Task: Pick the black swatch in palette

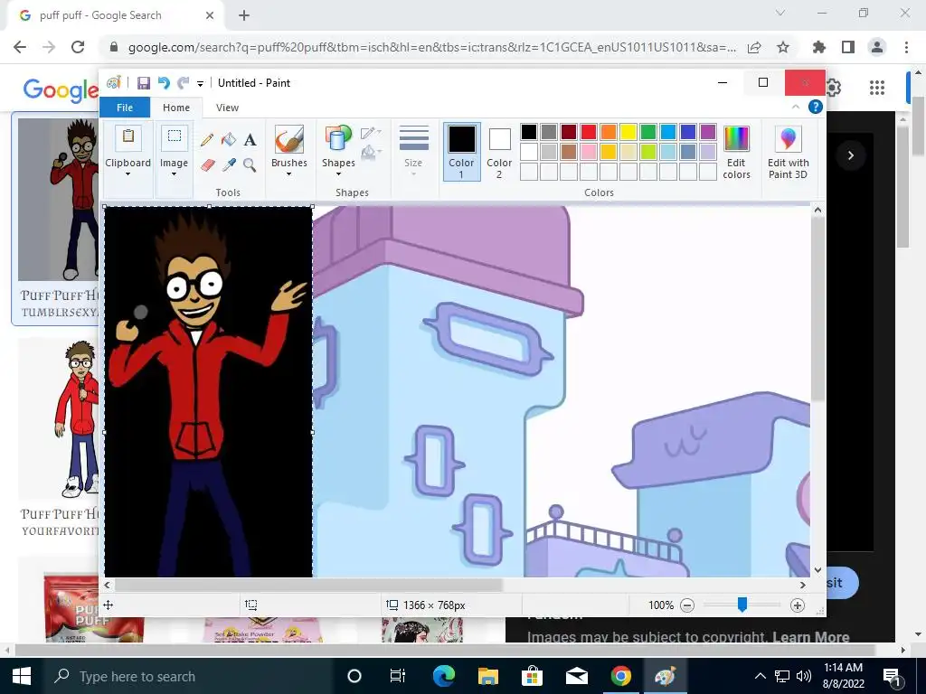Action: tap(528, 132)
